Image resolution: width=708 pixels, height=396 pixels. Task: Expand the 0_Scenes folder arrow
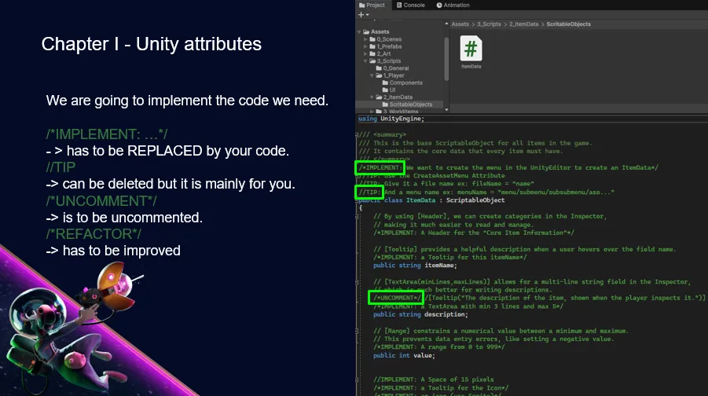(x=365, y=39)
